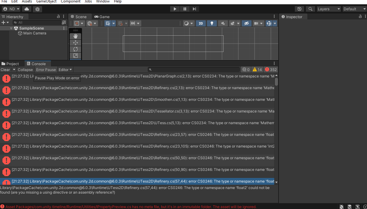This screenshot has width=367, height=209.
Task: Select the Rotate tool
Action: (75, 49)
